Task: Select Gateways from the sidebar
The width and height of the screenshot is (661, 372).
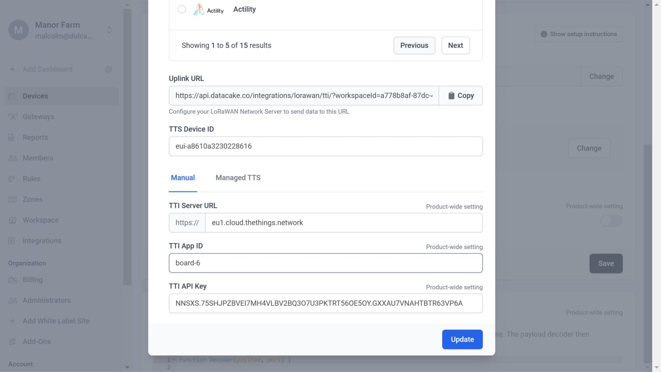Action: (38, 116)
